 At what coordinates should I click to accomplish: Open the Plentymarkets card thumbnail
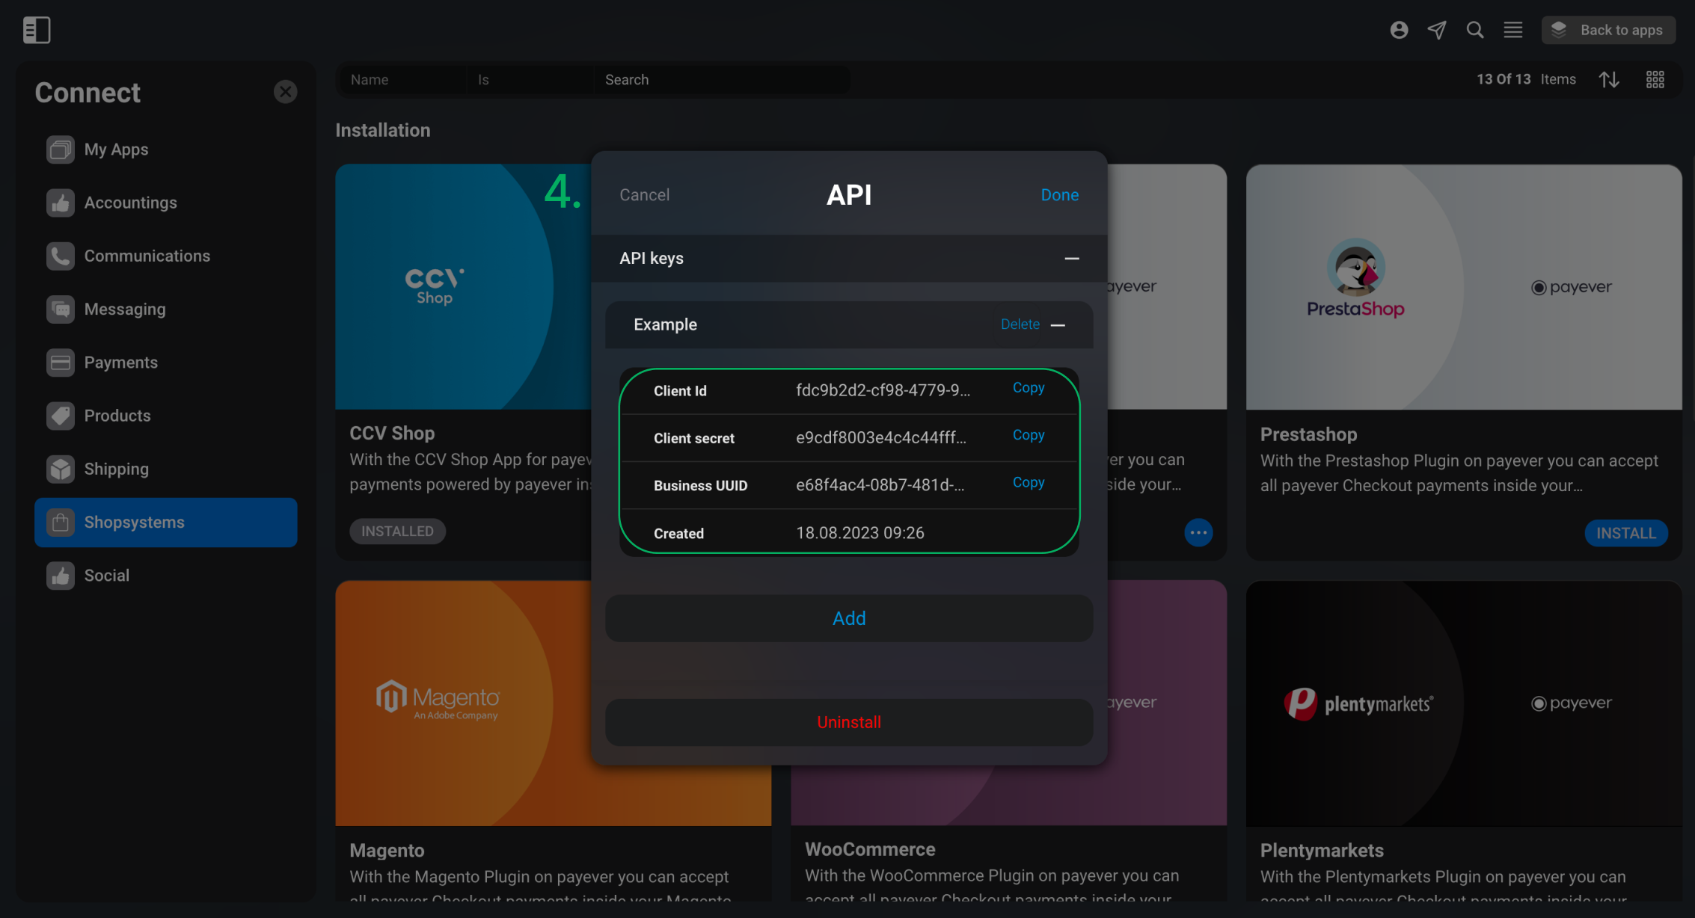1464,703
